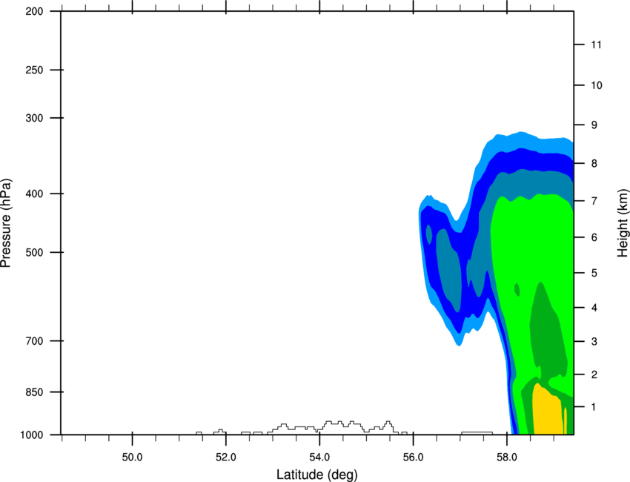
Task: Click the 54.0 latitude tick label
Action: click(x=319, y=458)
